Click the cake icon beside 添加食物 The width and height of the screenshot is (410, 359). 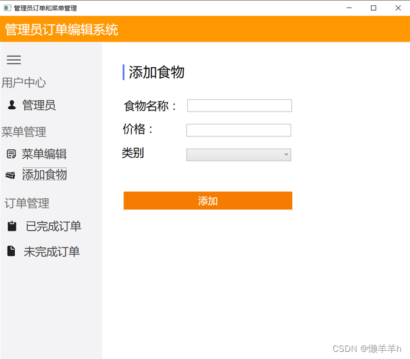pos(11,175)
